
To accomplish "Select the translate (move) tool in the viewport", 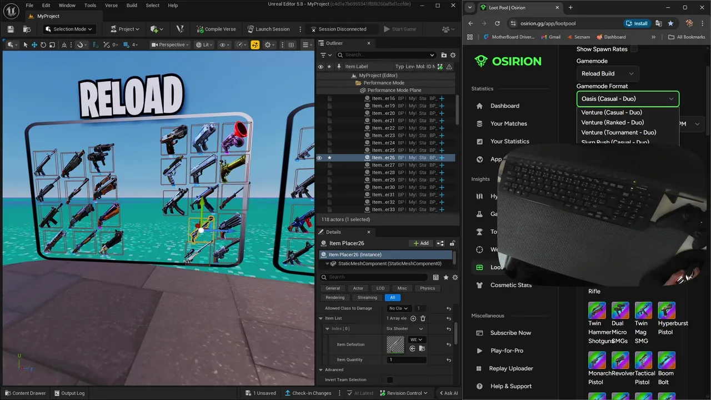I will (x=34, y=44).
